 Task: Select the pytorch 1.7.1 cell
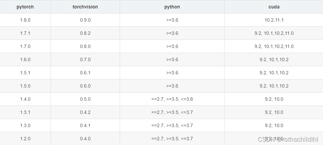pyautogui.click(x=25, y=33)
